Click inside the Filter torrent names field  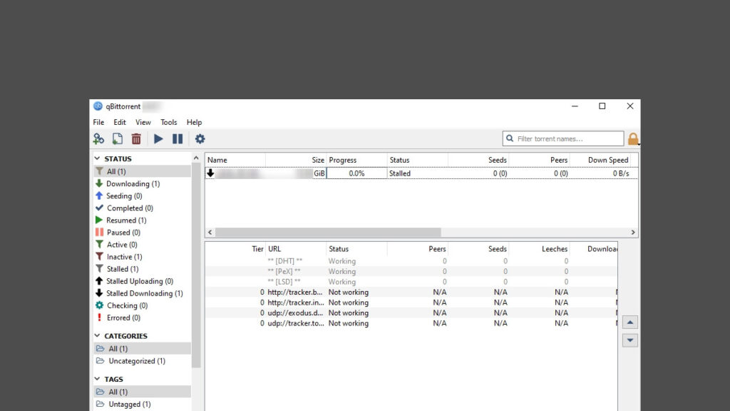563,138
